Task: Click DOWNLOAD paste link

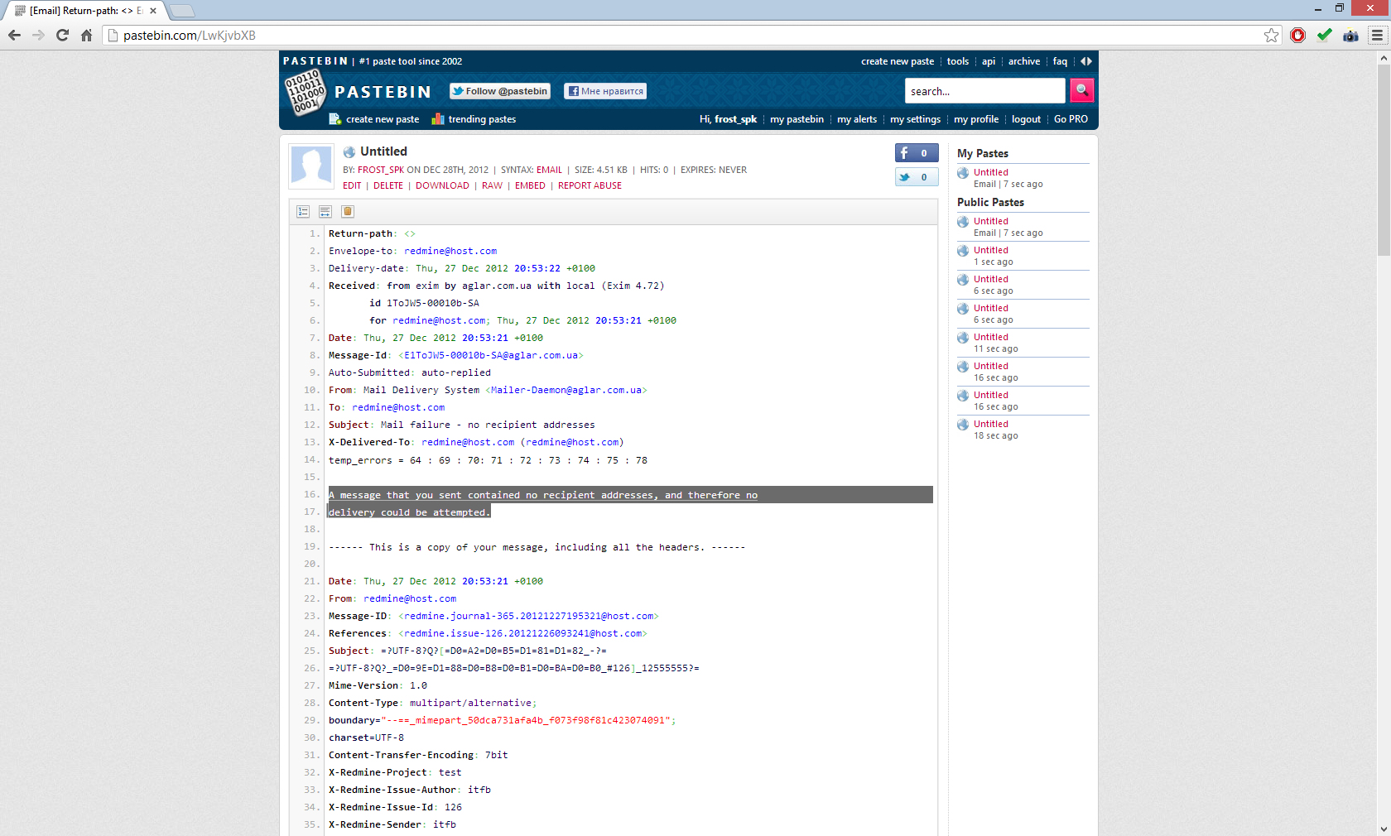Action: pyautogui.click(x=442, y=185)
